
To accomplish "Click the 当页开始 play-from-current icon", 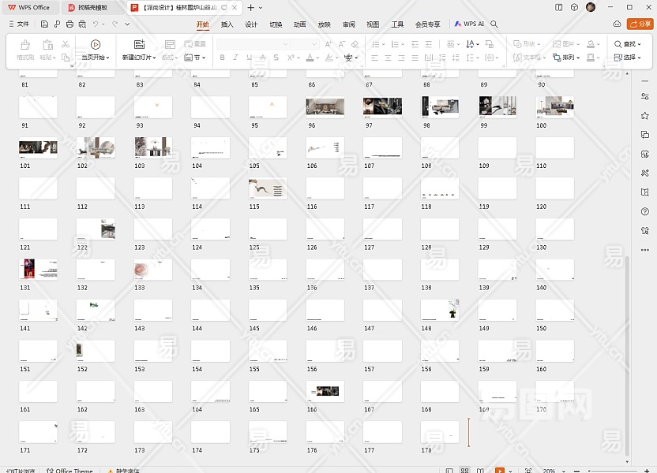I will [96, 45].
